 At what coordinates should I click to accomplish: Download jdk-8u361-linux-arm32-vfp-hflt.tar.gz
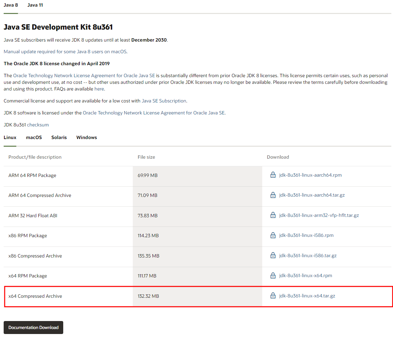pyautogui.click(x=319, y=215)
